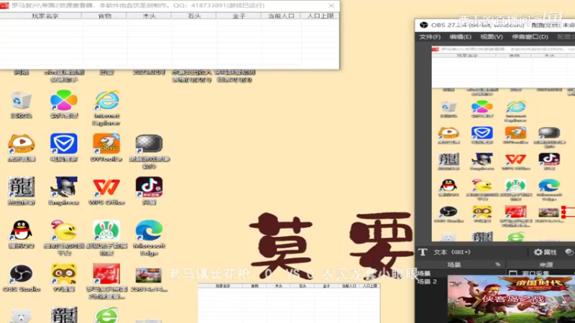
Task: Click the 食物 column header in resource viewer
Action: coord(104,16)
